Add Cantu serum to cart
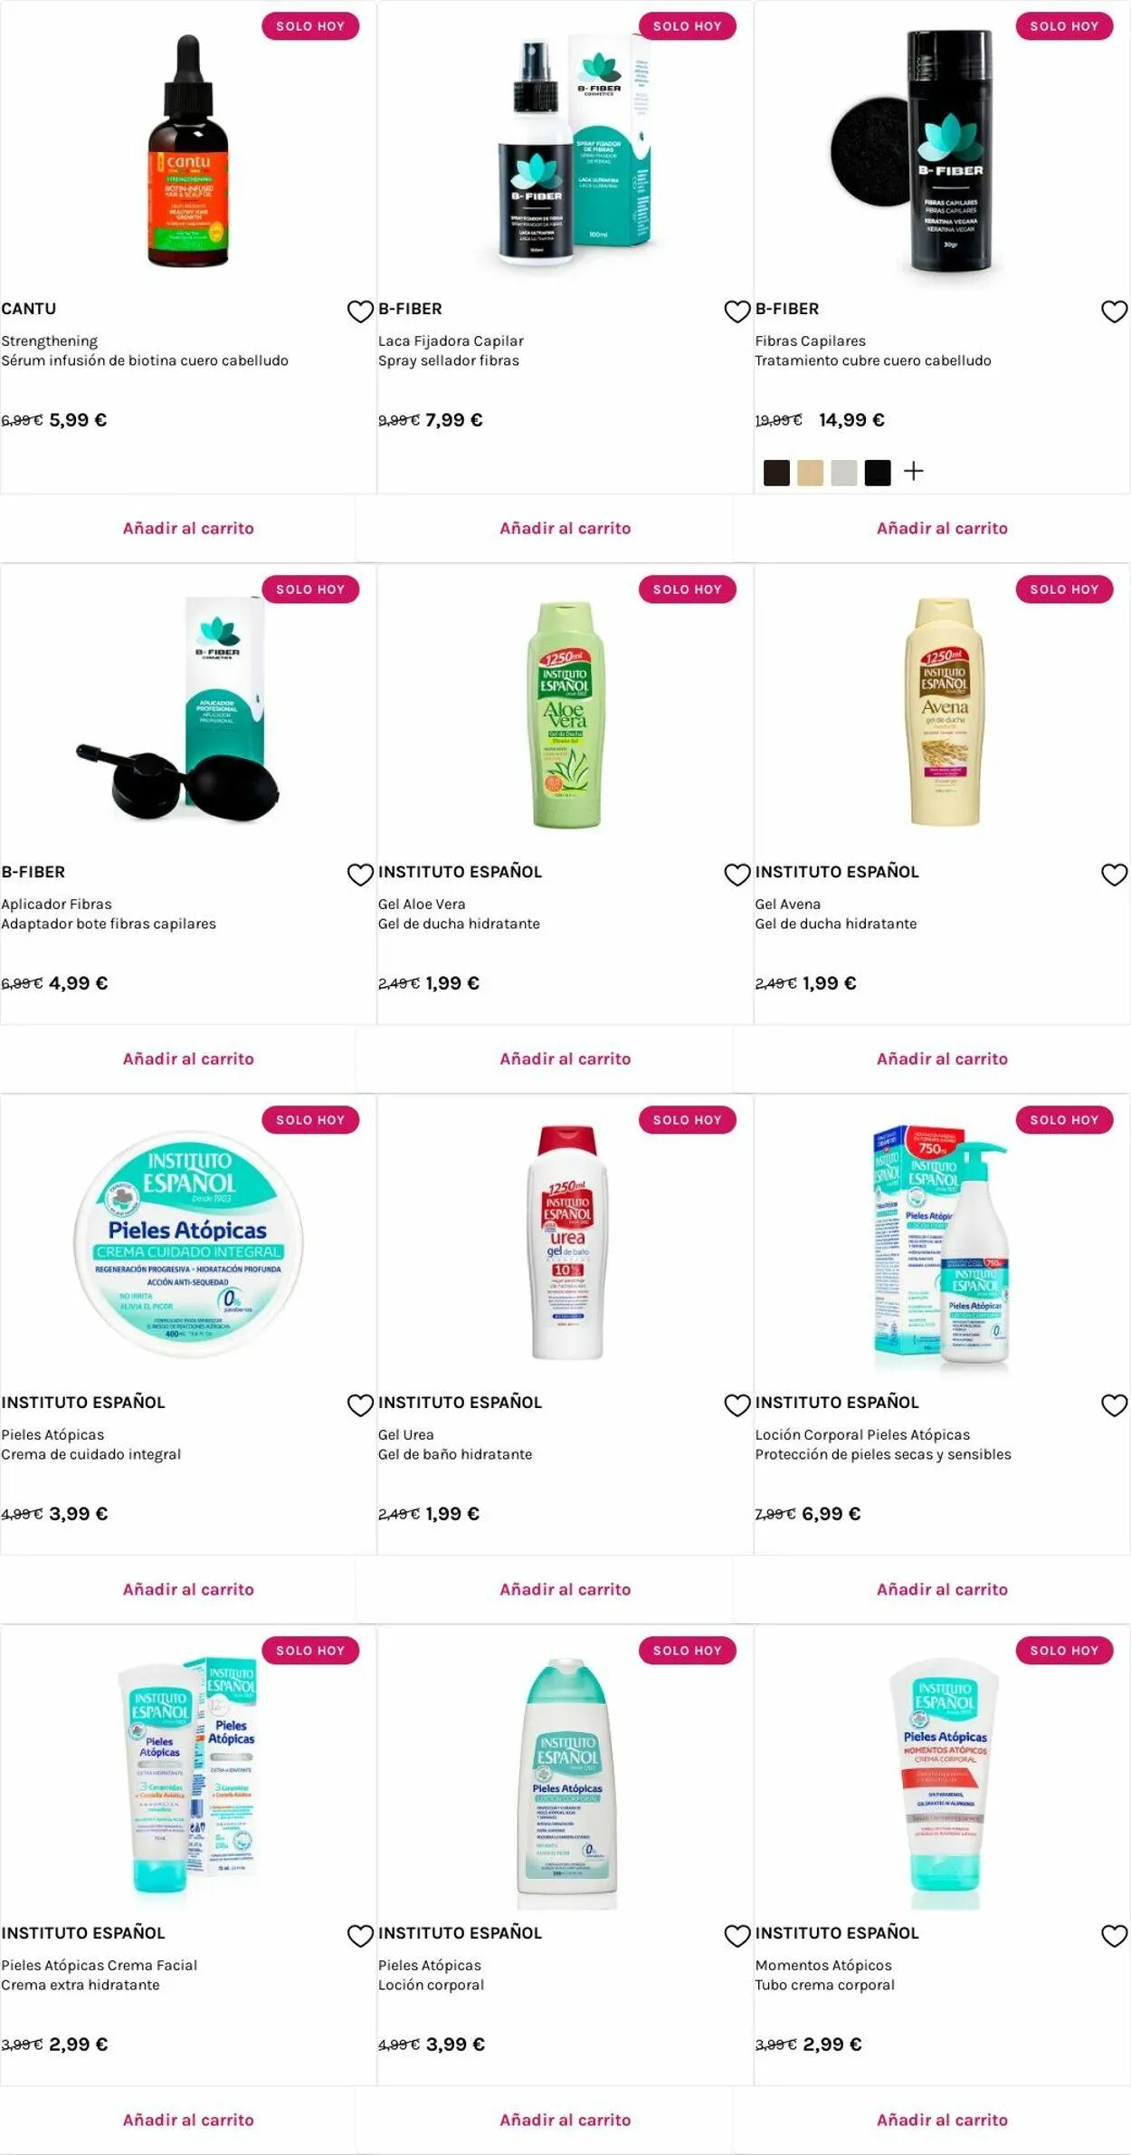Screen dimensions: 1131x2155 pos(188,529)
